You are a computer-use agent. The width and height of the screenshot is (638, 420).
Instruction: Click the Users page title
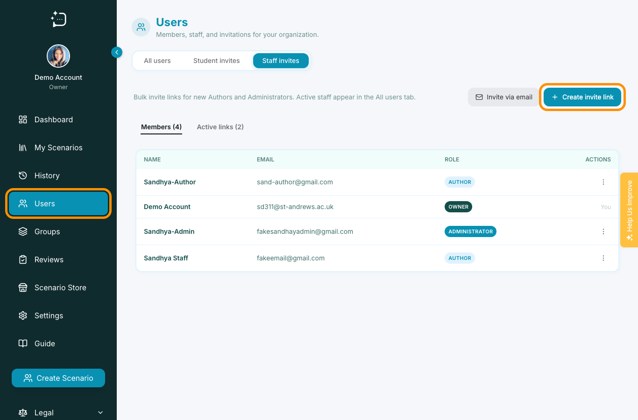172,22
